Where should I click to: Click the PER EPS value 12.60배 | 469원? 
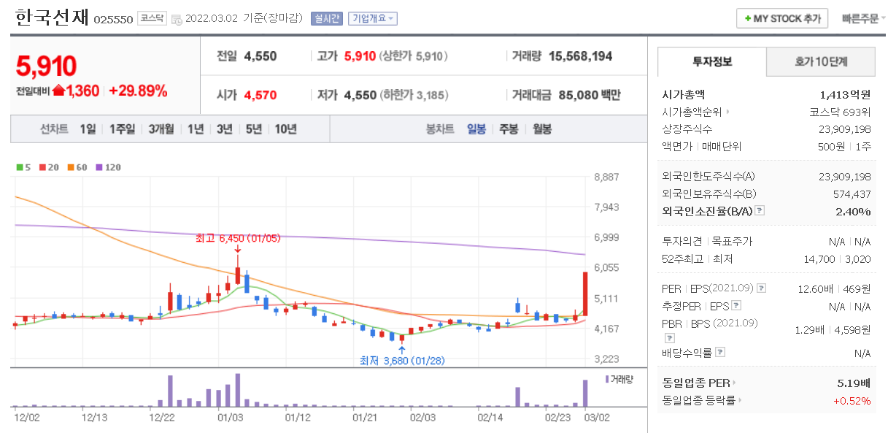tap(834, 288)
